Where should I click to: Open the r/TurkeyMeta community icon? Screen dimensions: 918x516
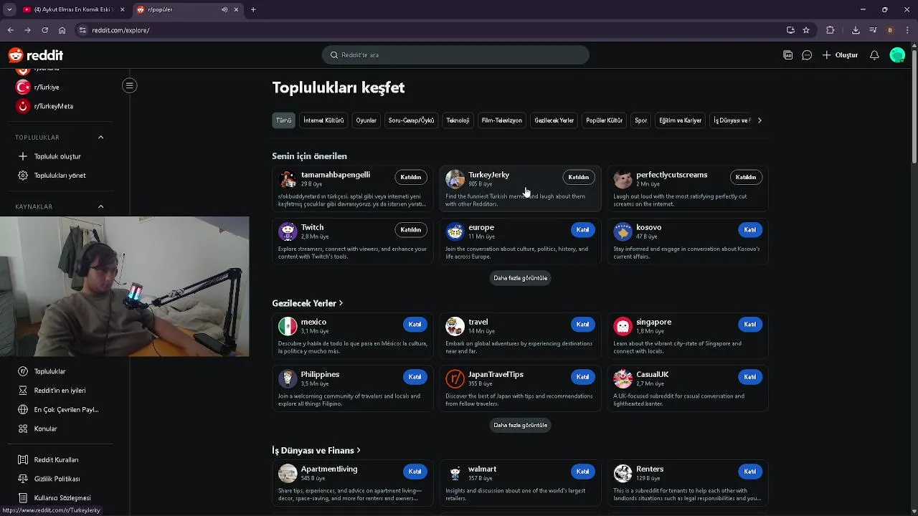23,106
